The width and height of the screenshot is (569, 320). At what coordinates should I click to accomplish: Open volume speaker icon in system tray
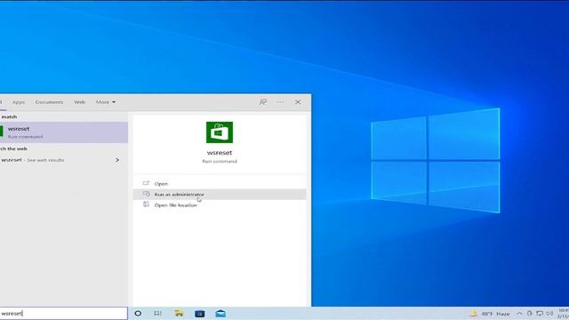pyautogui.click(x=549, y=314)
